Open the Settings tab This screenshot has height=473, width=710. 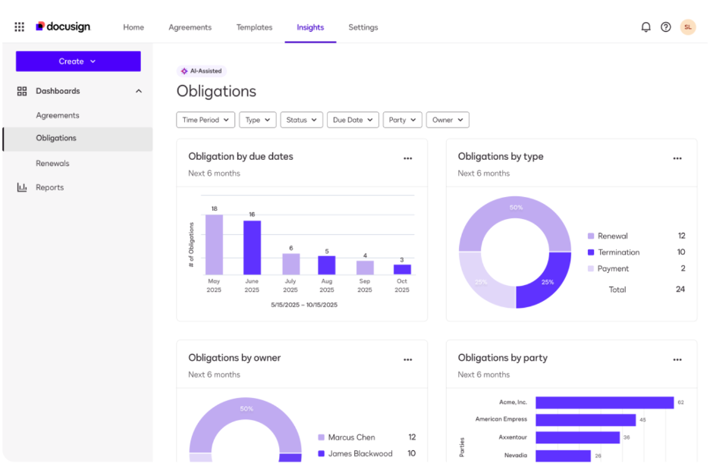pyautogui.click(x=363, y=27)
